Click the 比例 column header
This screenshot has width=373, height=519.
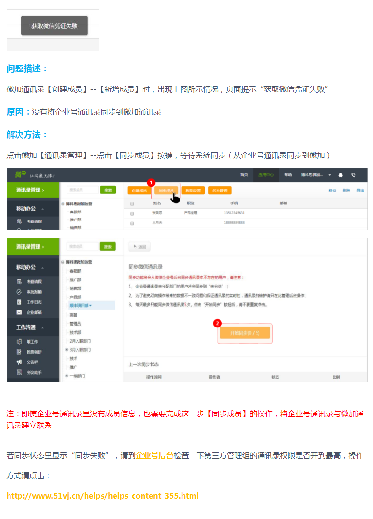336,377
